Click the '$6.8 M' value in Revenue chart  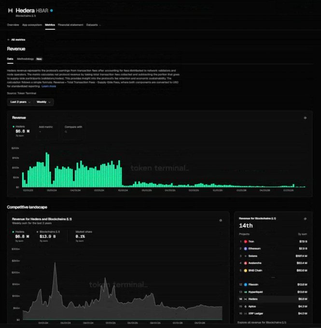(x=23, y=131)
